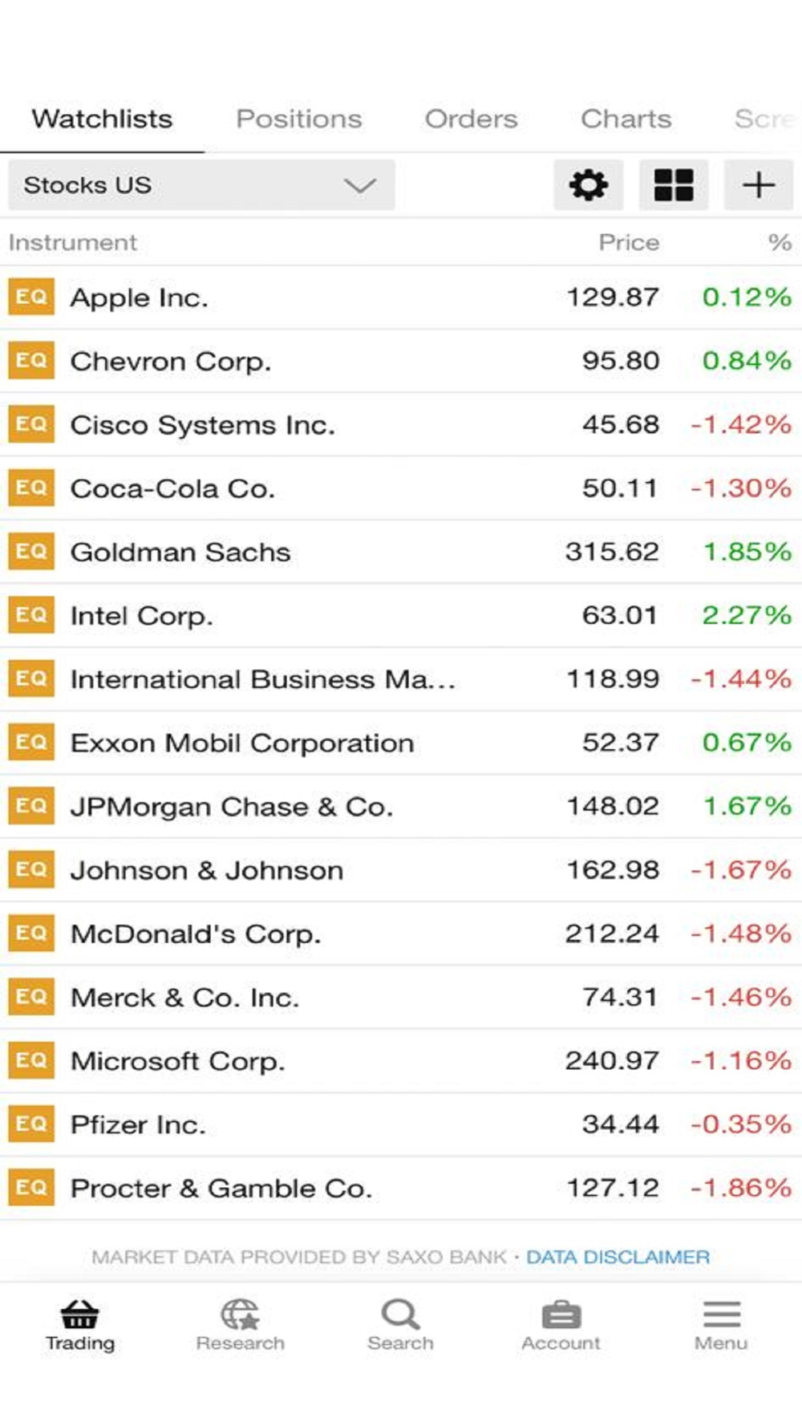The image size is (802, 1426).
Task: Click the EQ badge beside Apple Inc.
Action: click(x=31, y=297)
